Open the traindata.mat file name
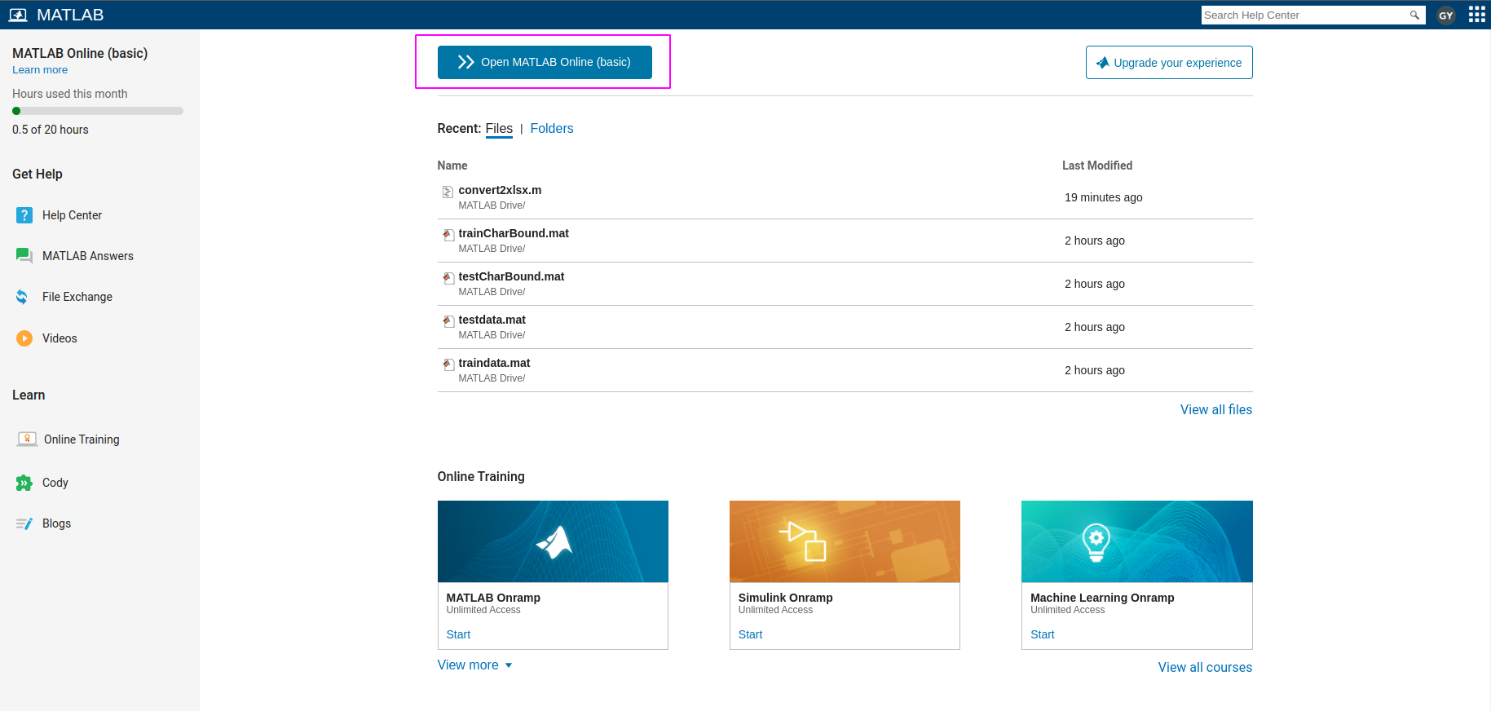1491x711 pixels. coord(494,363)
